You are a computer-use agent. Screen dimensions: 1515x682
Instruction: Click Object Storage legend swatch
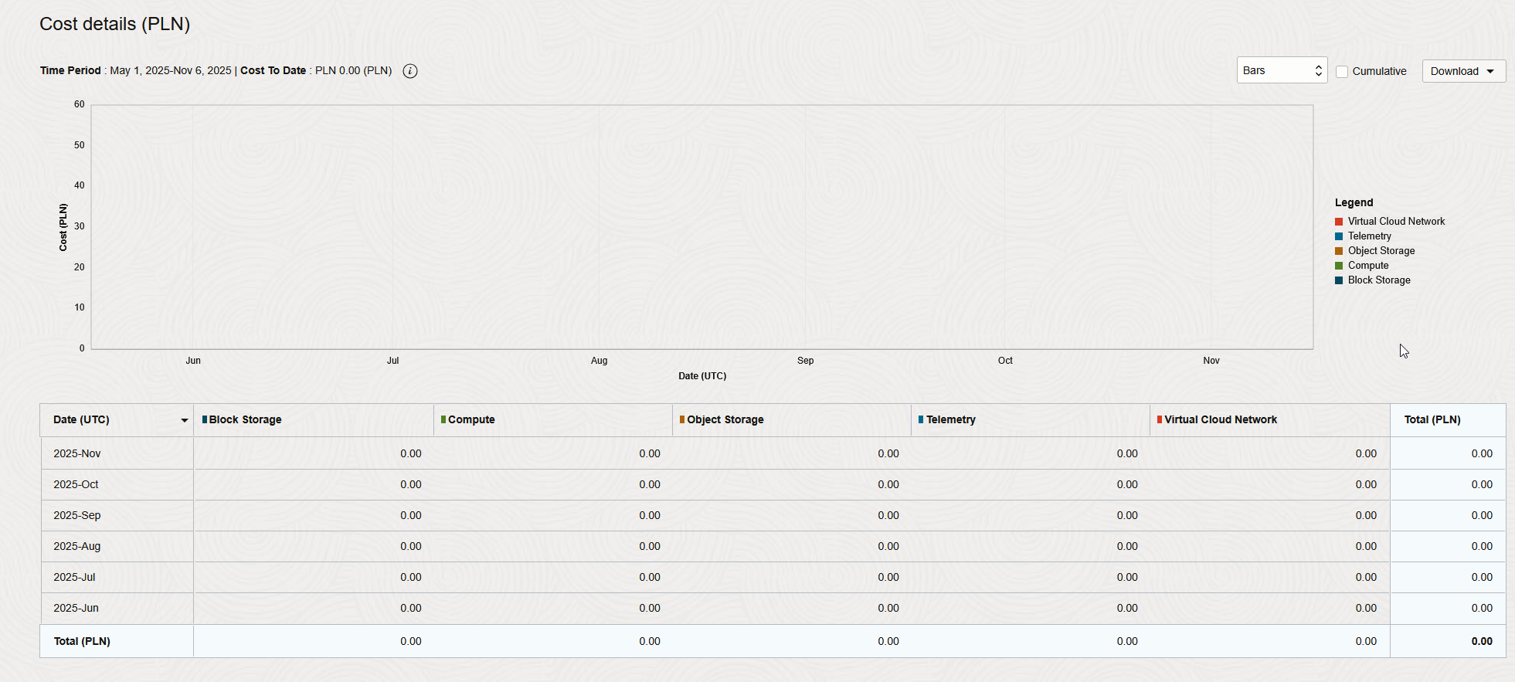(1339, 251)
